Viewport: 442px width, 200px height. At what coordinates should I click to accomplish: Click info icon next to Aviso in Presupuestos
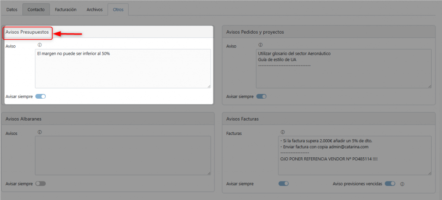pos(40,45)
